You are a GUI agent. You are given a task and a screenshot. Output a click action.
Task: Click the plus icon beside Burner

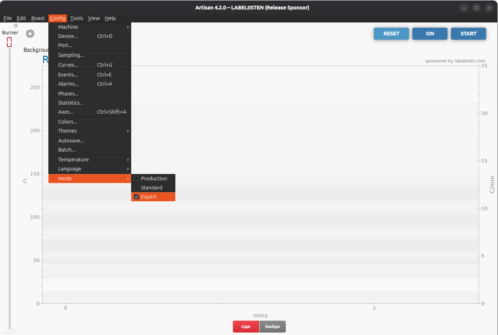[x=30, y=34]
